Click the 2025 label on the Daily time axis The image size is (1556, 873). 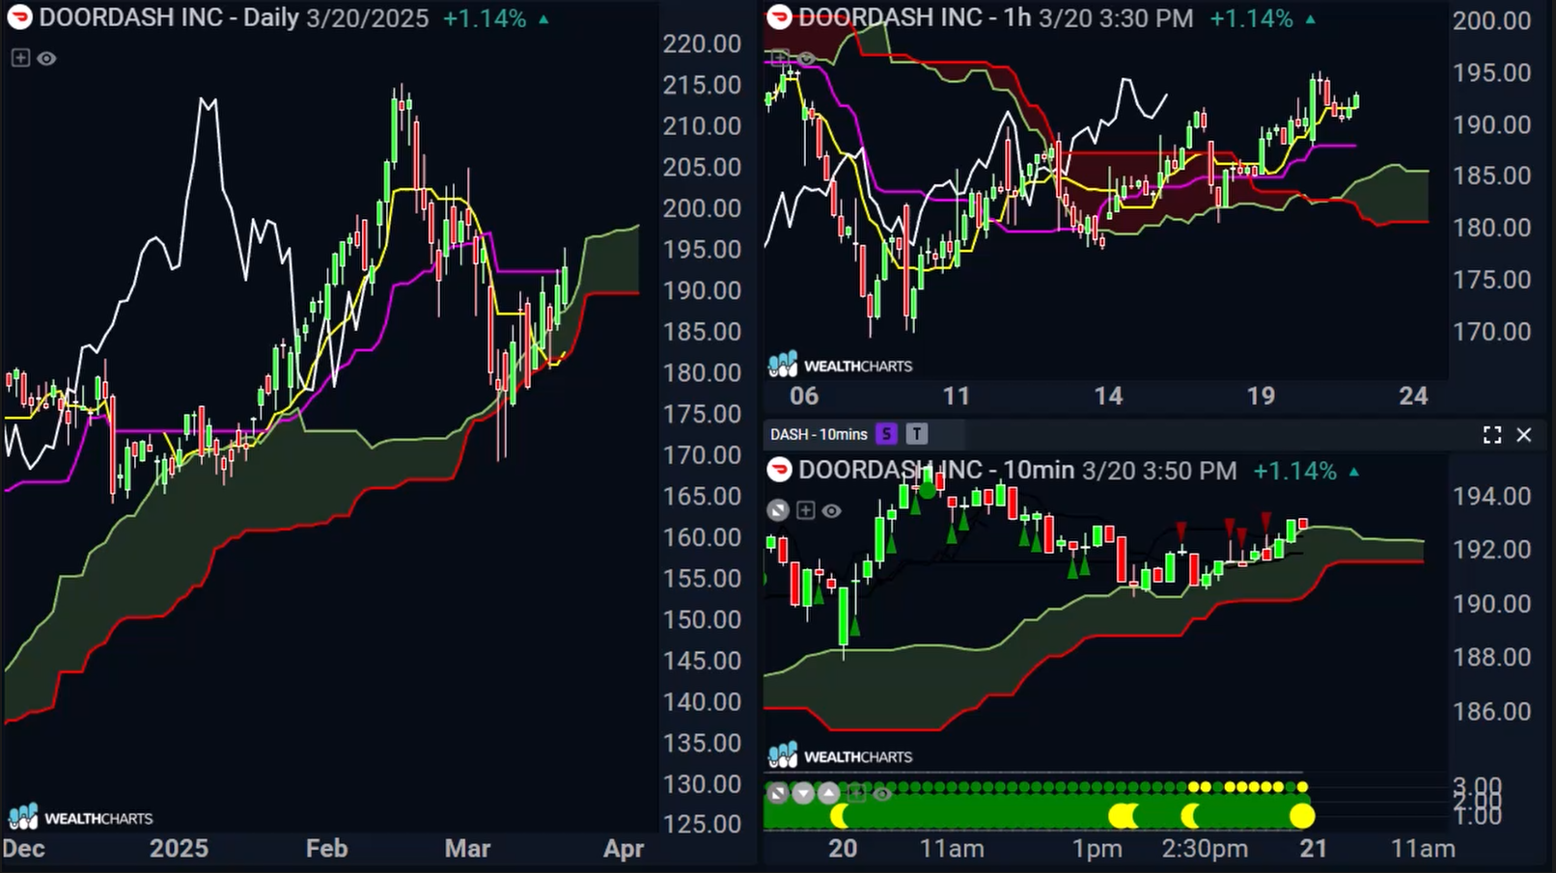179,849
